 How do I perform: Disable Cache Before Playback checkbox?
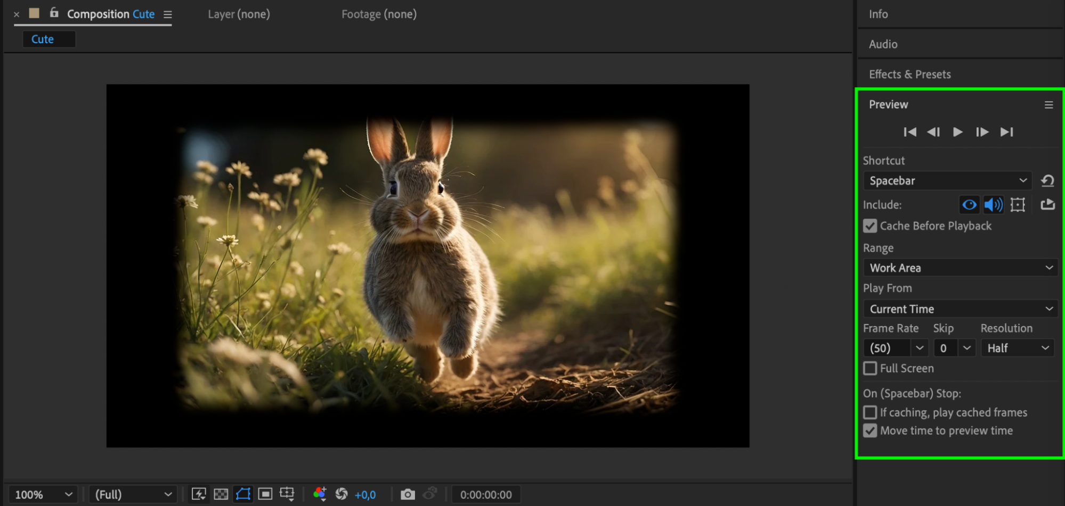pos(870,226)
